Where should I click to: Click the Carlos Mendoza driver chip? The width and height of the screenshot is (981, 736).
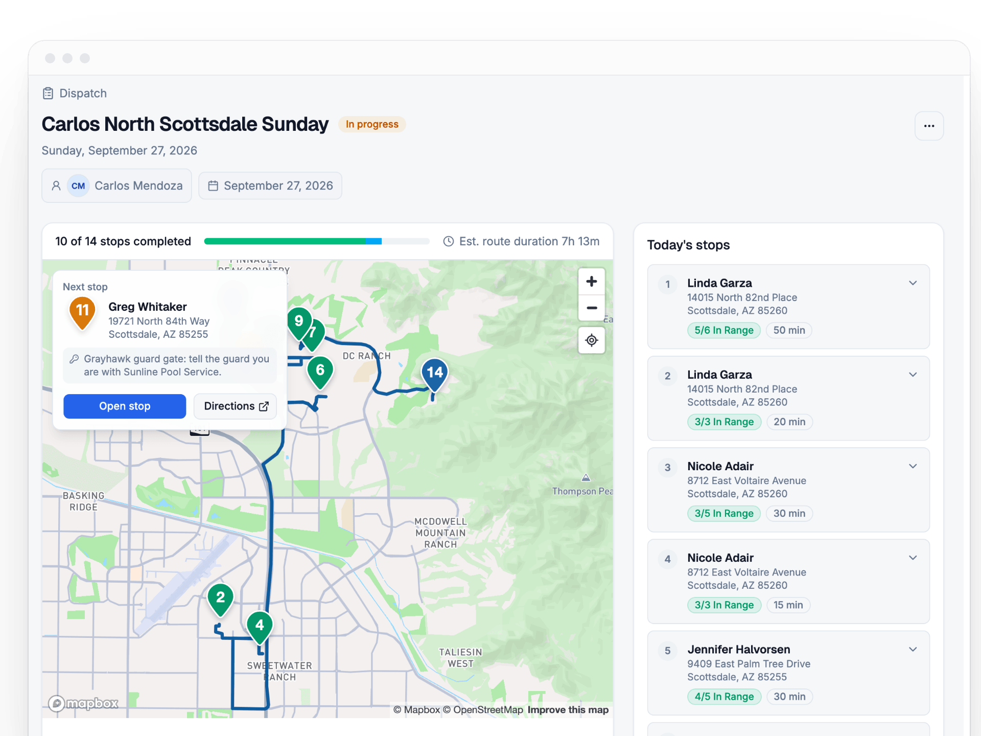[x=116, y=186]
